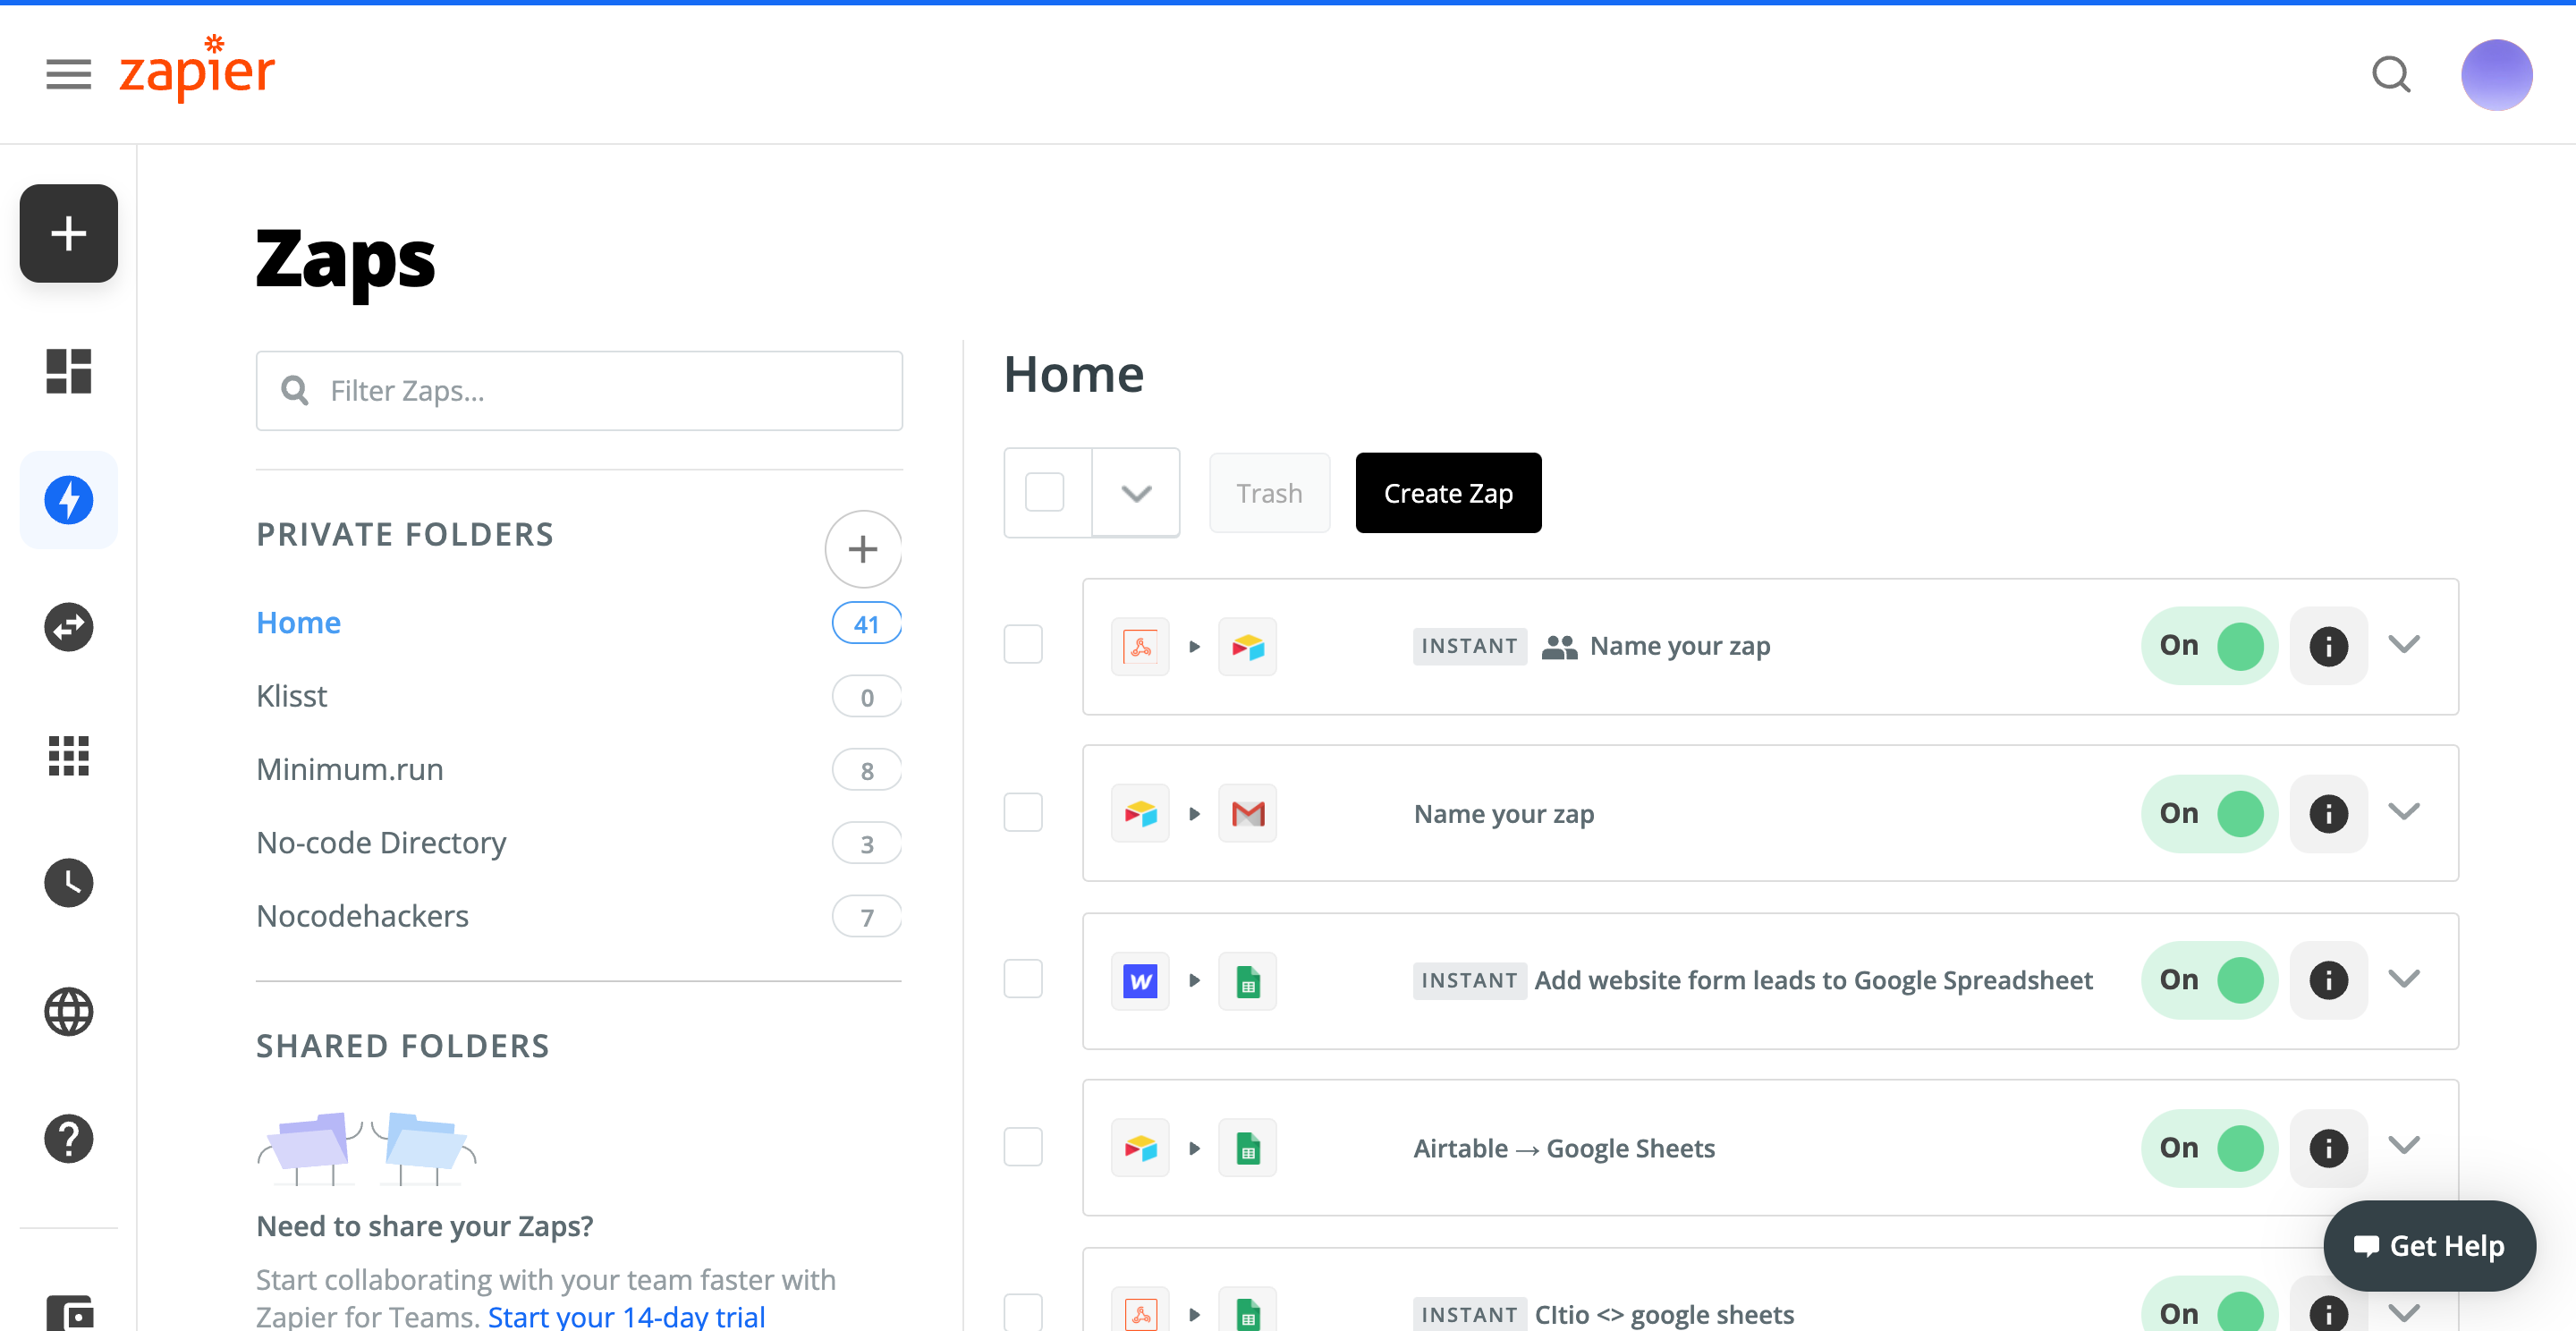This screenshot has width=2576, height=1331.
Task: Click Gmail app icon in second zap
Action: point(1247,813)
